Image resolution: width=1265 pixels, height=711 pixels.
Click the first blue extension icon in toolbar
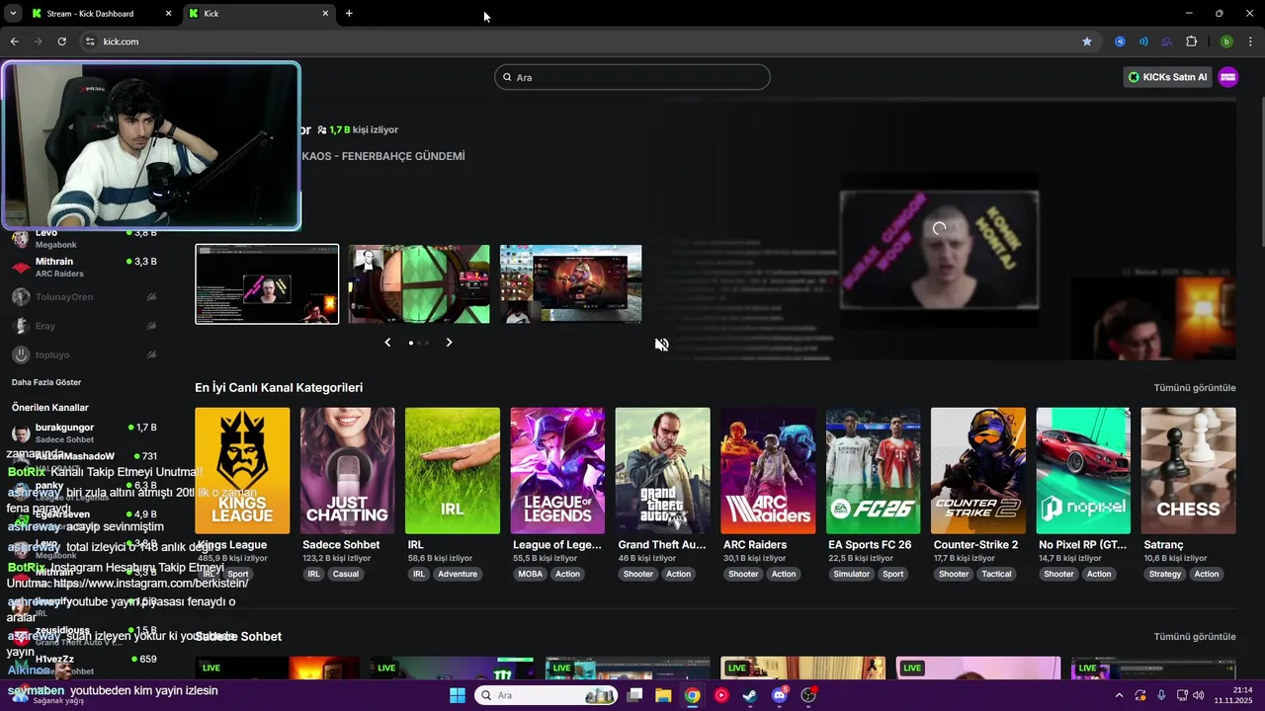click(1120, 41)
